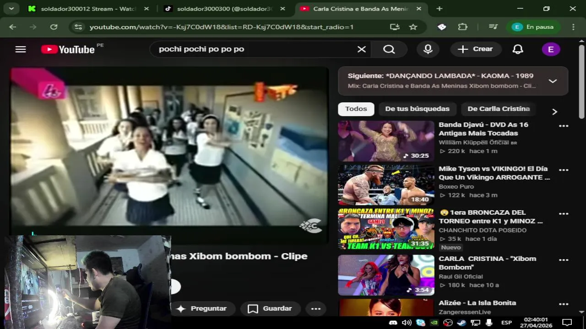Screen dimensions: 586x329
Task: Click the pinned extension icon beside the bookmark star
Action: pyautogui.click(x=442, y=27)
